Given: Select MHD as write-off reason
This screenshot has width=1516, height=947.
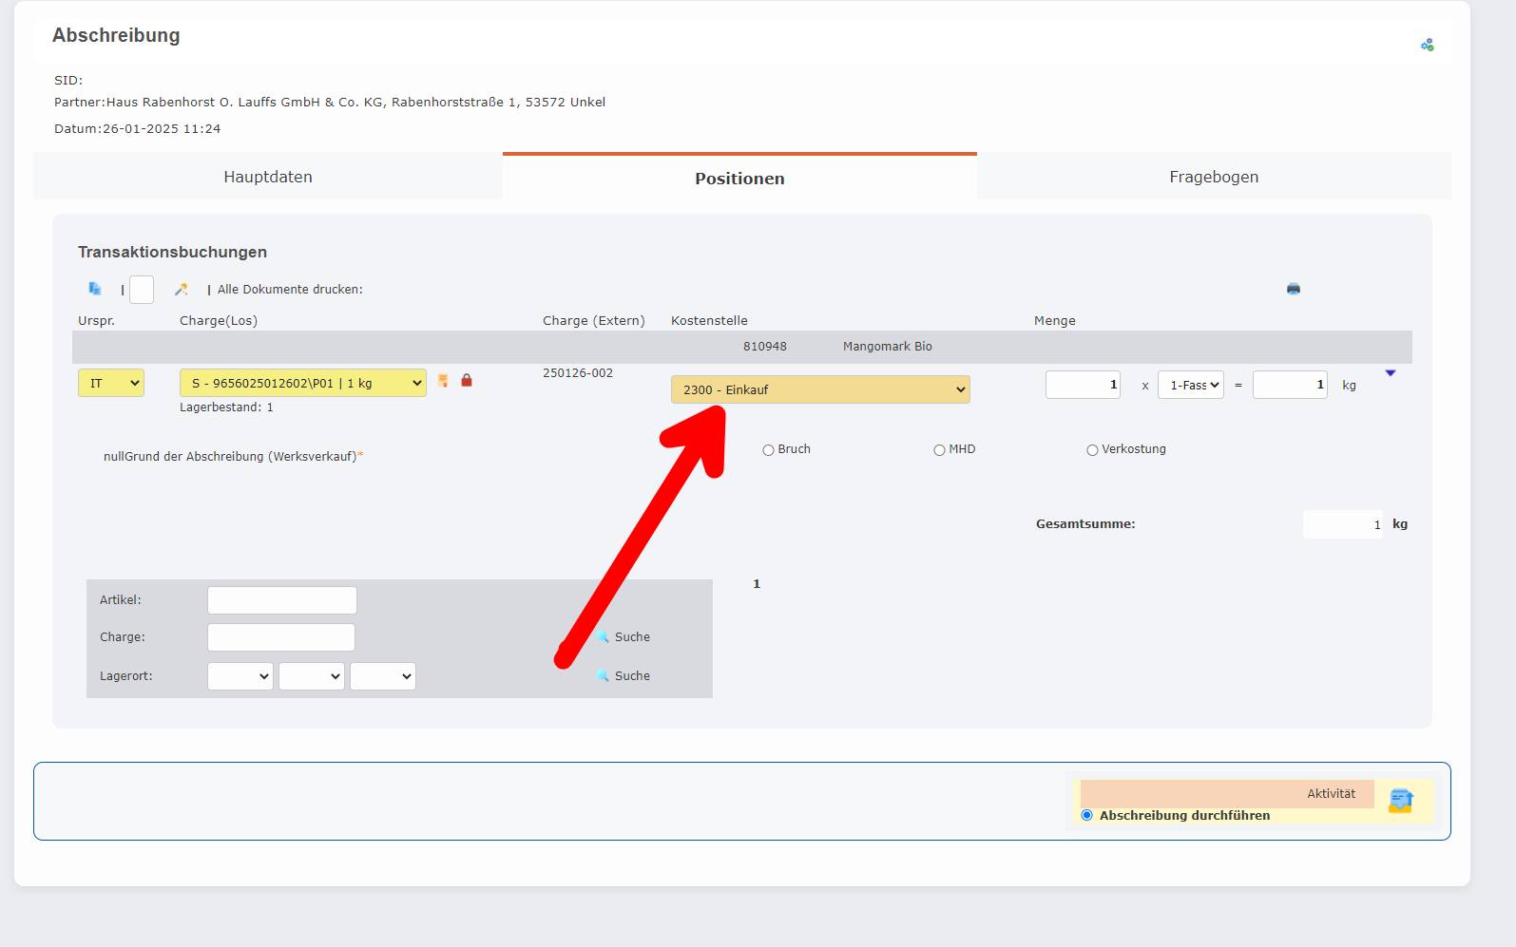Looking at the screenshot, I should tap(939, 450).
